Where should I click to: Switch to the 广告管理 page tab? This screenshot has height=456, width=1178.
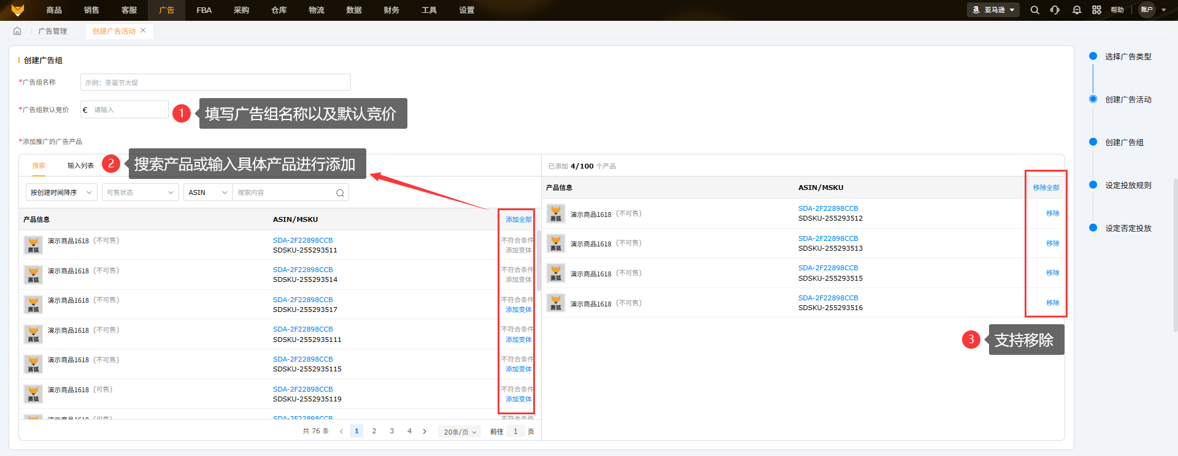click(53, 31)
